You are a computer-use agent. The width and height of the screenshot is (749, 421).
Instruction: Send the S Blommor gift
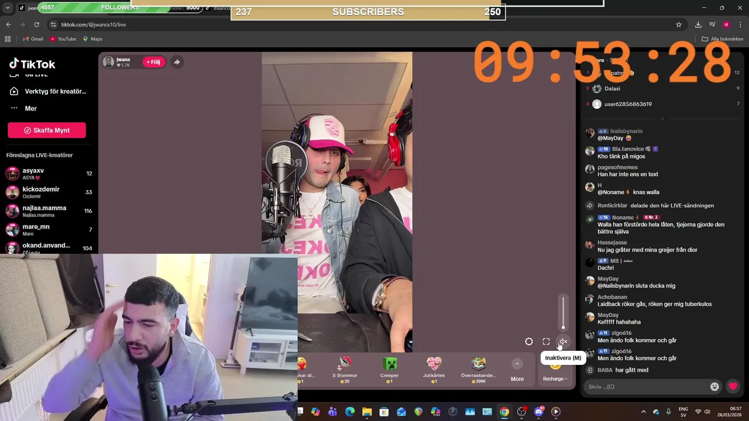[x=345, y=369]
